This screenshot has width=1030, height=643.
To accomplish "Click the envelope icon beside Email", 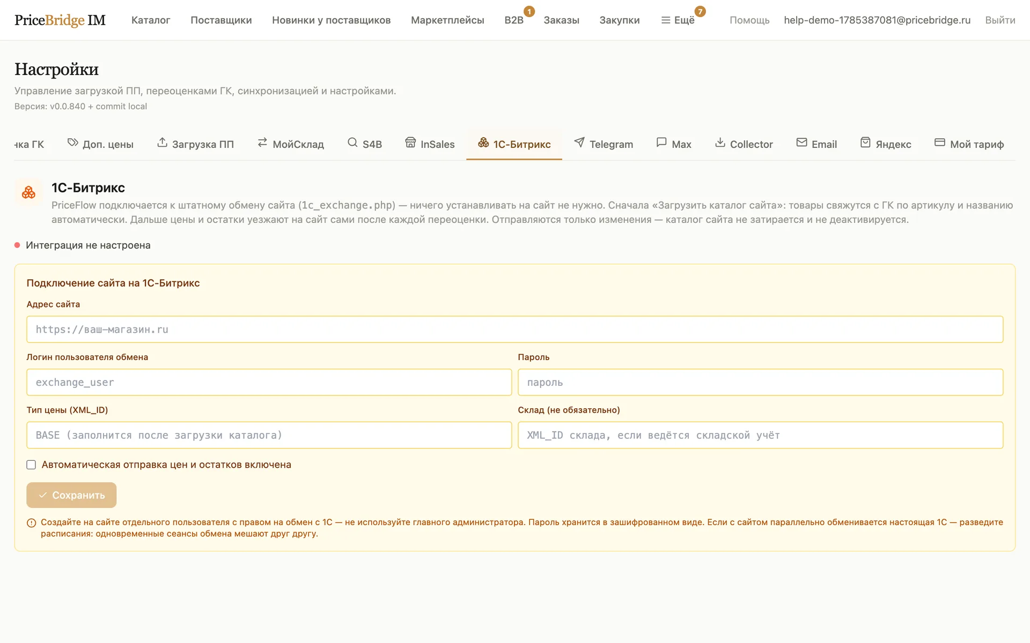I will click(x=801, y=143).
